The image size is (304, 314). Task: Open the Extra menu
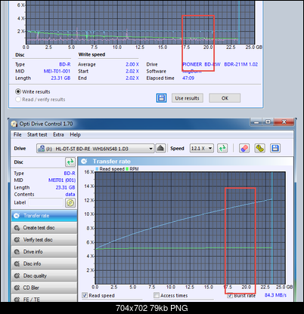click(58, 134)
